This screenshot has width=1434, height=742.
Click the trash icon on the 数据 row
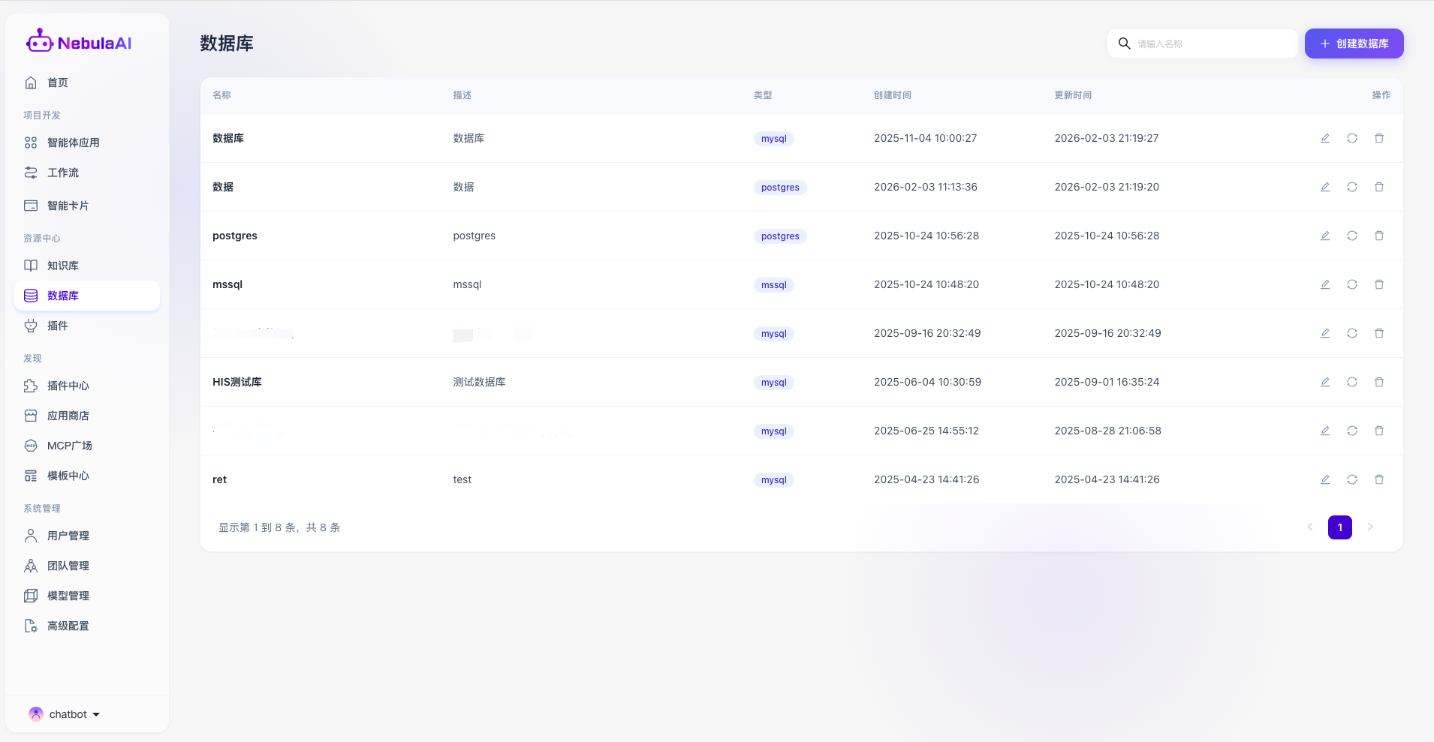(1379, 187)
